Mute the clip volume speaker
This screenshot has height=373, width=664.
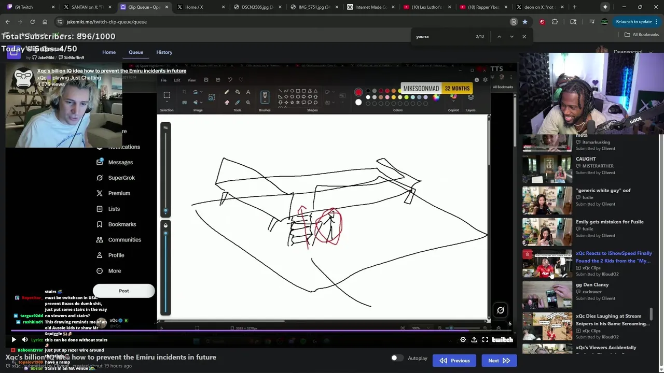[24, 340]
